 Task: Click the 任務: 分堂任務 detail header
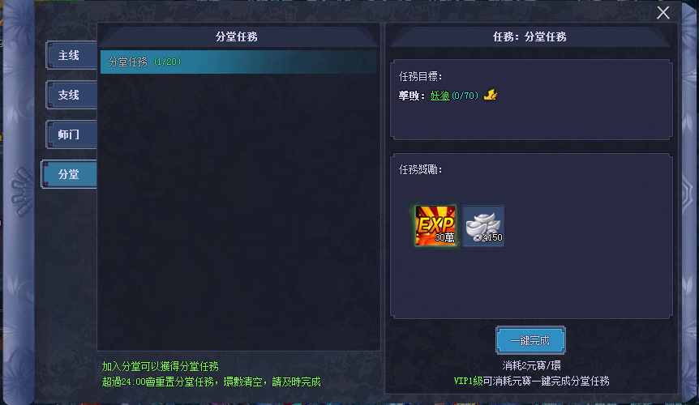tap(530, 36)
